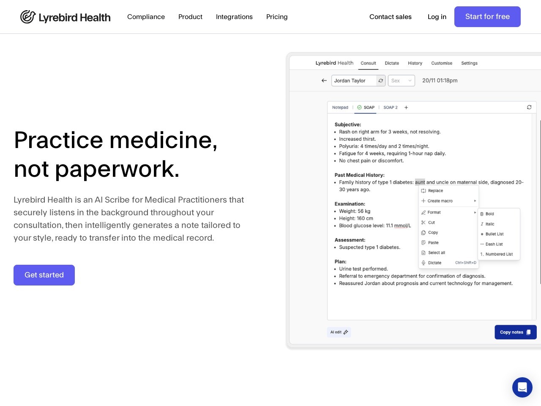Viewport: 541px width, 406px height.
Task: Click the Jordan Taylor name field
Action: pyautogui.click(x=354, y=80)
